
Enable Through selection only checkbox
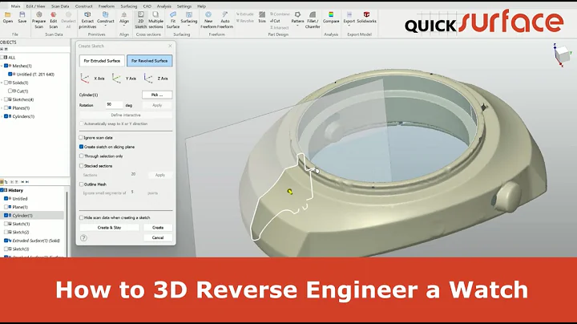pos(81,156)
